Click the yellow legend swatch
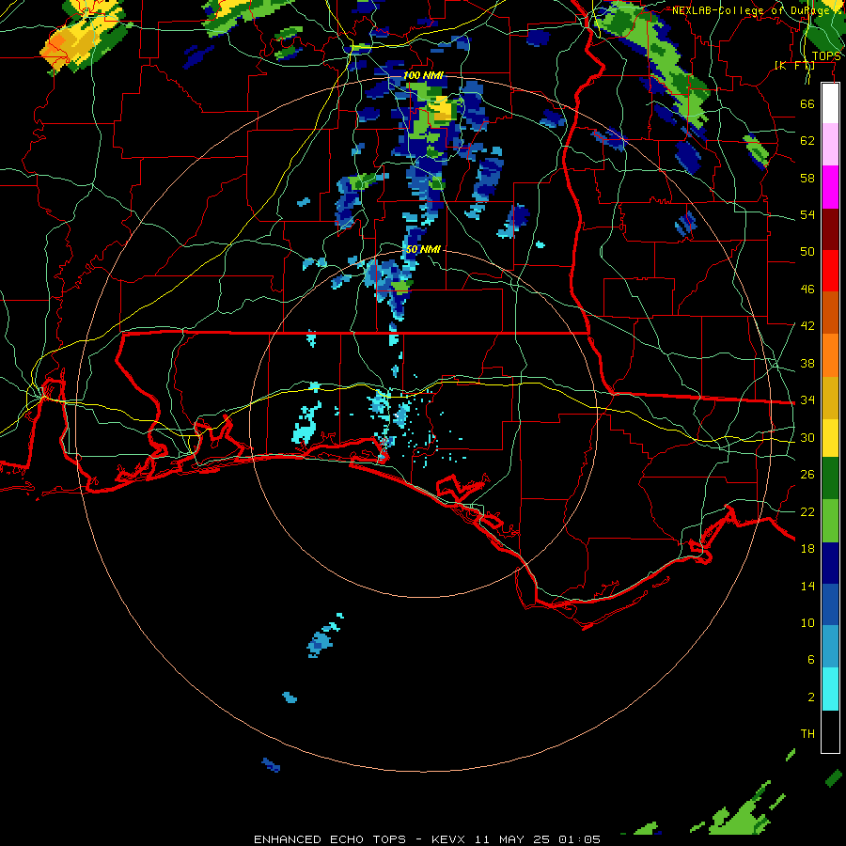The width and height of the screenshot is (846, 846). coord(830,438)
